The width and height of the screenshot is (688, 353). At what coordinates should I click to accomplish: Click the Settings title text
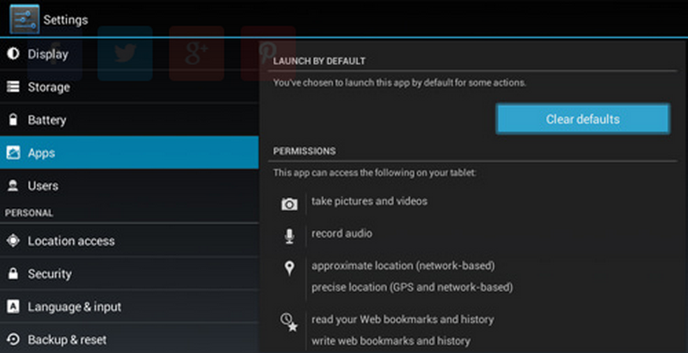click(65, 20)
